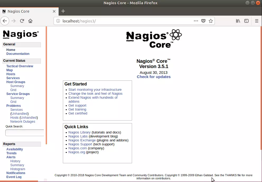Viewport: 262px width, 182px height.
Task: Open Get support link
Action: (x=77, y=106)
